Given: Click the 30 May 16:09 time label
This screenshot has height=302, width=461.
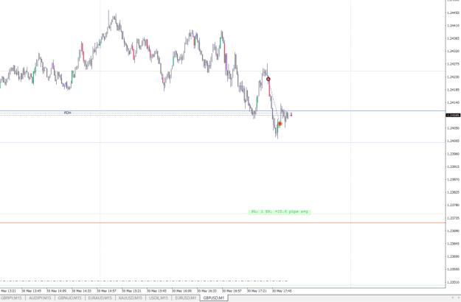Looking at the screenshot, I should tap(181, 291).
